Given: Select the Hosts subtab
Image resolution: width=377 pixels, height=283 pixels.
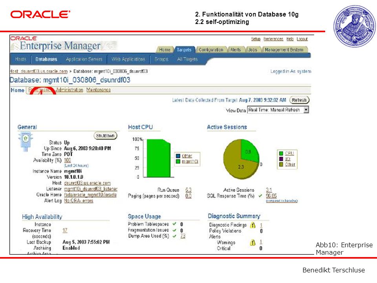Looking at the screenshot, I should (20, 59).
